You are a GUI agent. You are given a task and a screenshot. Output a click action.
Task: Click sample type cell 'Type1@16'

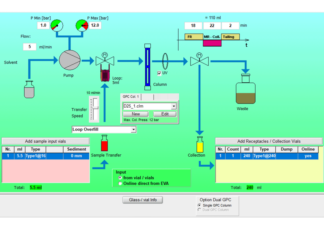36,156
